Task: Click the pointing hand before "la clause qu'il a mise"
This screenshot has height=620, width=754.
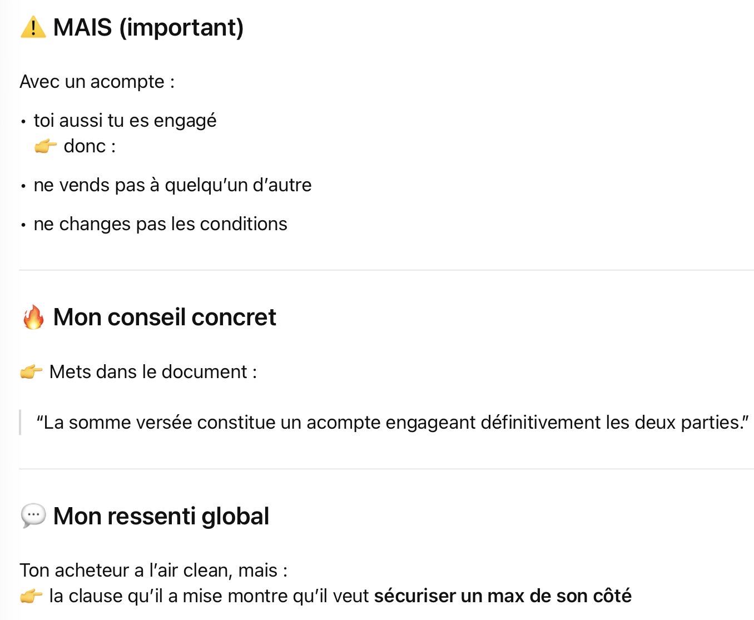Action: tap(31, 596)
